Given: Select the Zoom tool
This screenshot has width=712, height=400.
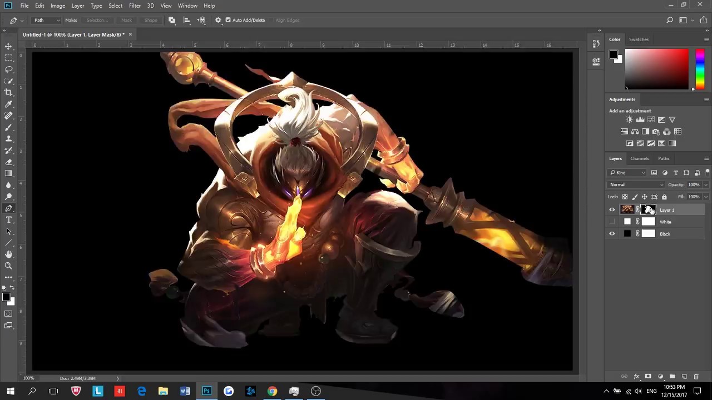Looking at the screenshot, I should tap(8, 266).
